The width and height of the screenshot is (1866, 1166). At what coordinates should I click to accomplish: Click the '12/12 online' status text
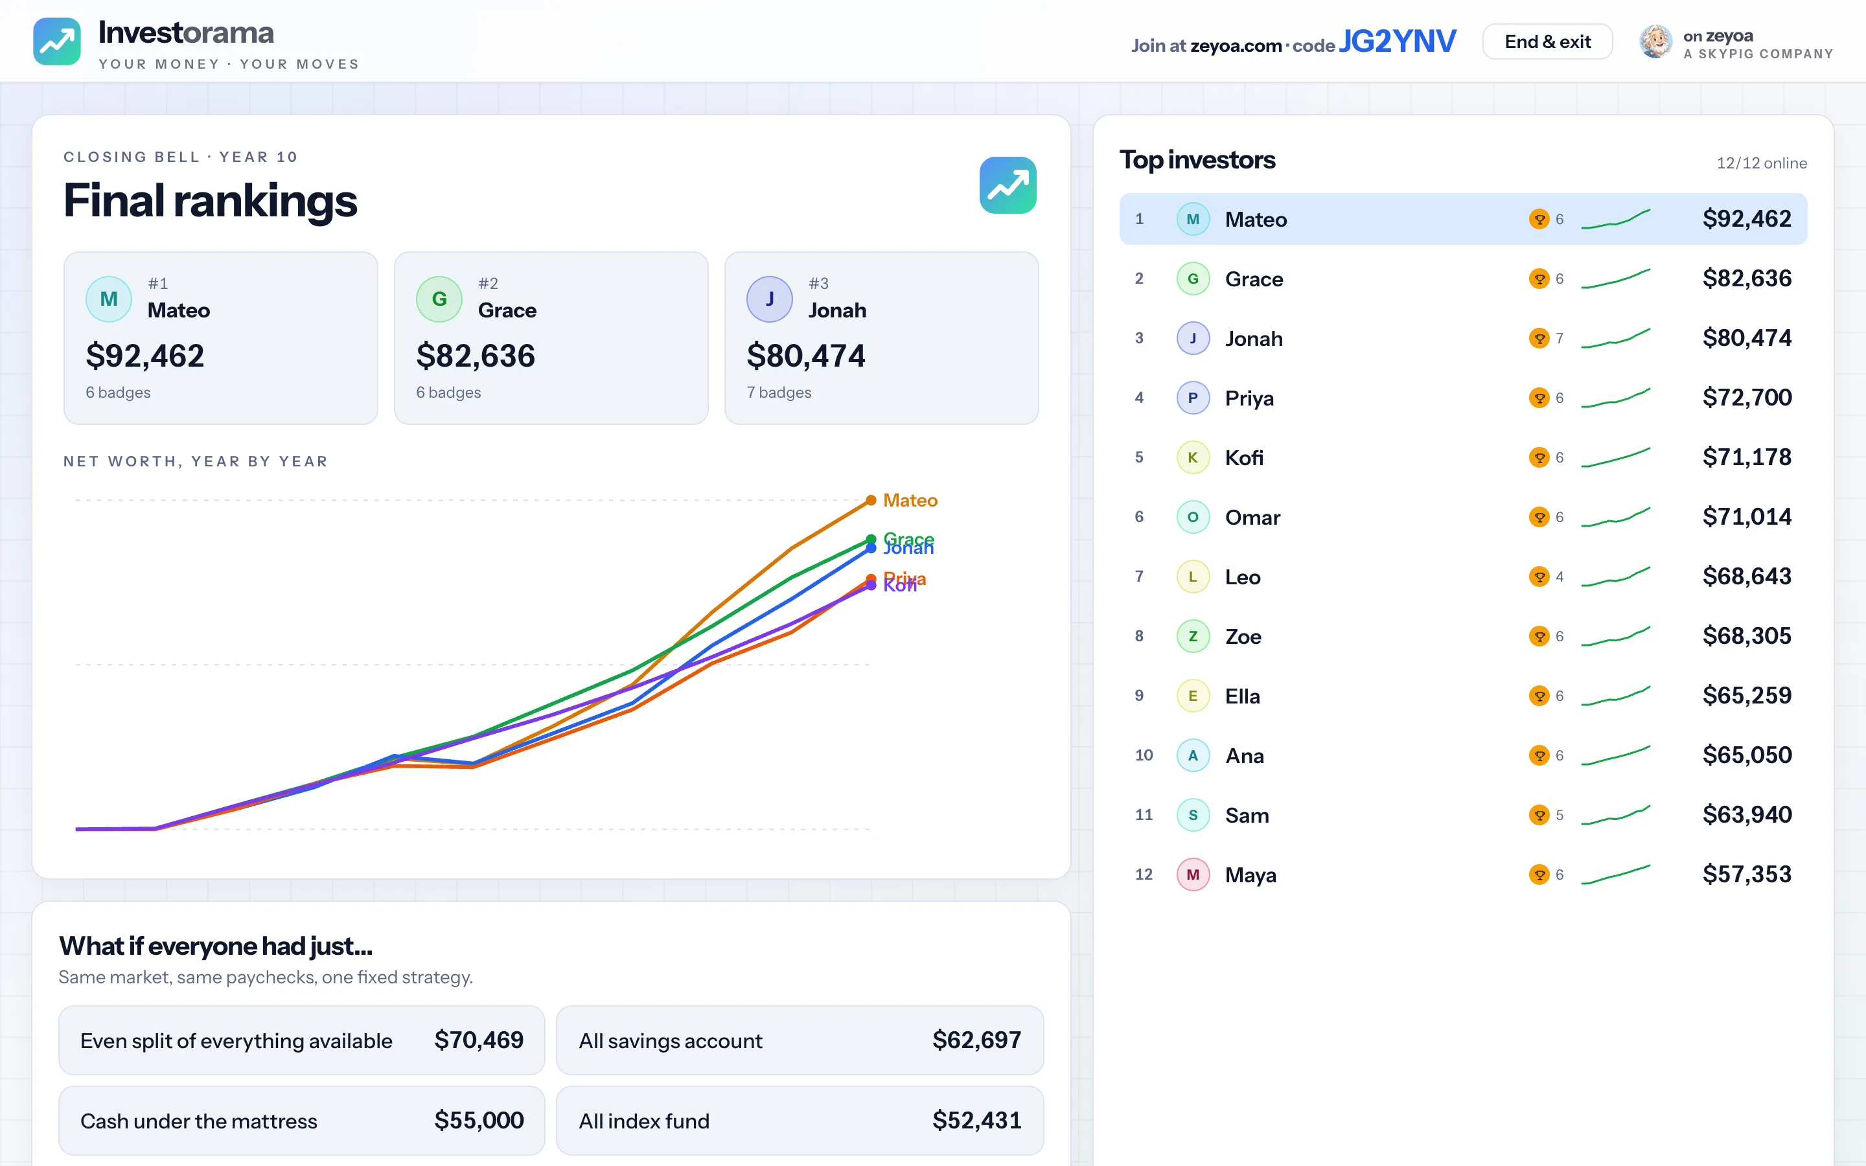pos(1761,163)
